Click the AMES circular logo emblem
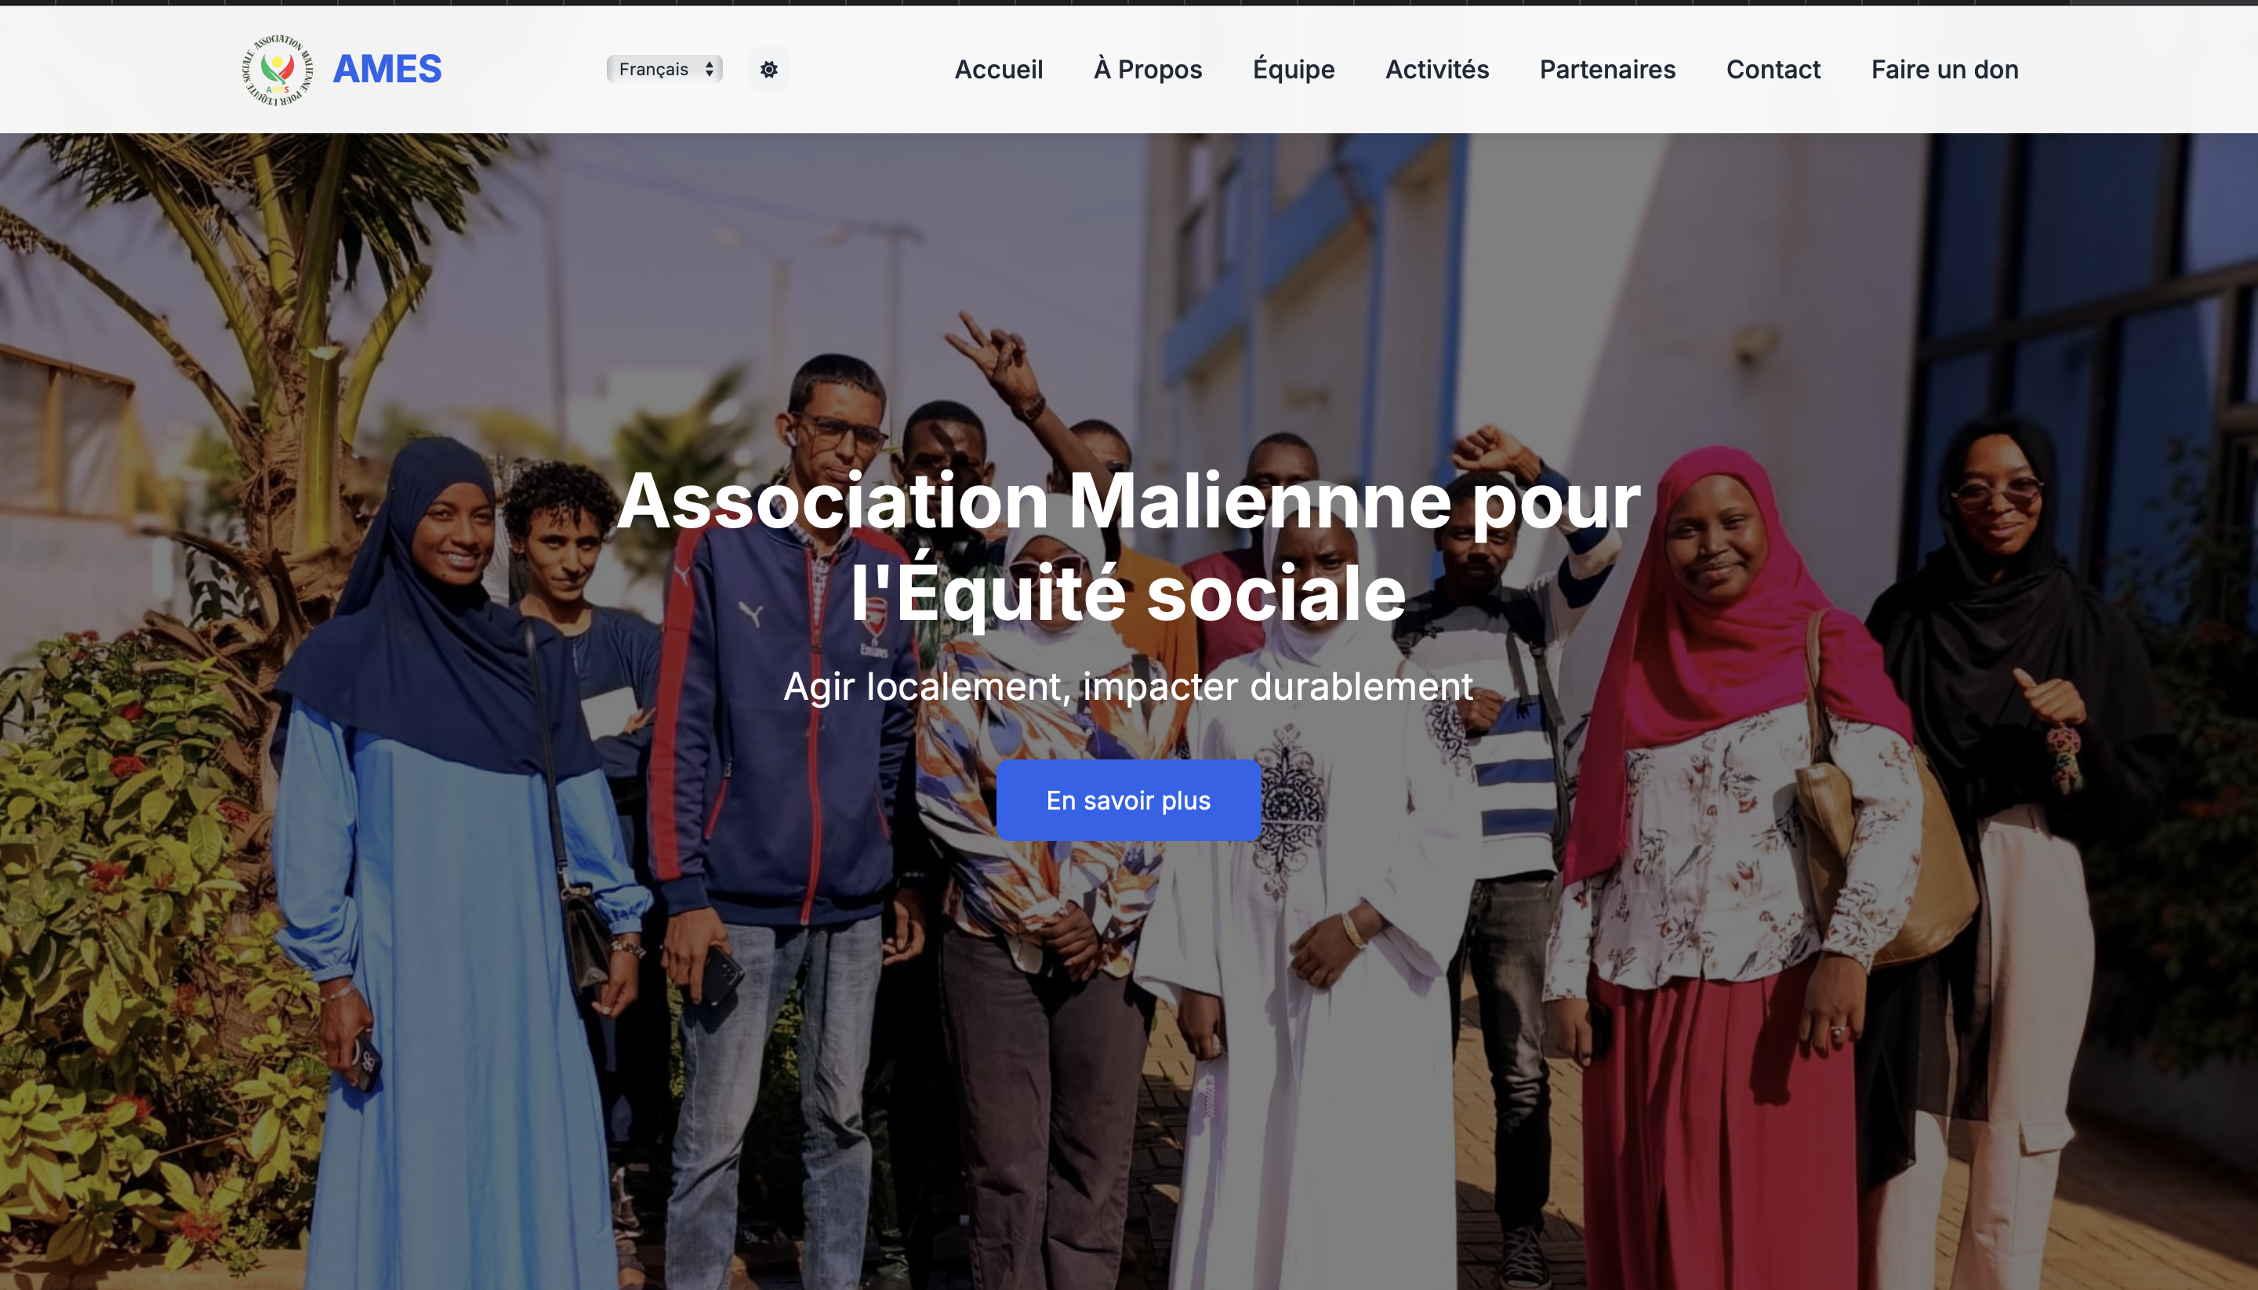2258x1290 pixels. click(278, 69)
